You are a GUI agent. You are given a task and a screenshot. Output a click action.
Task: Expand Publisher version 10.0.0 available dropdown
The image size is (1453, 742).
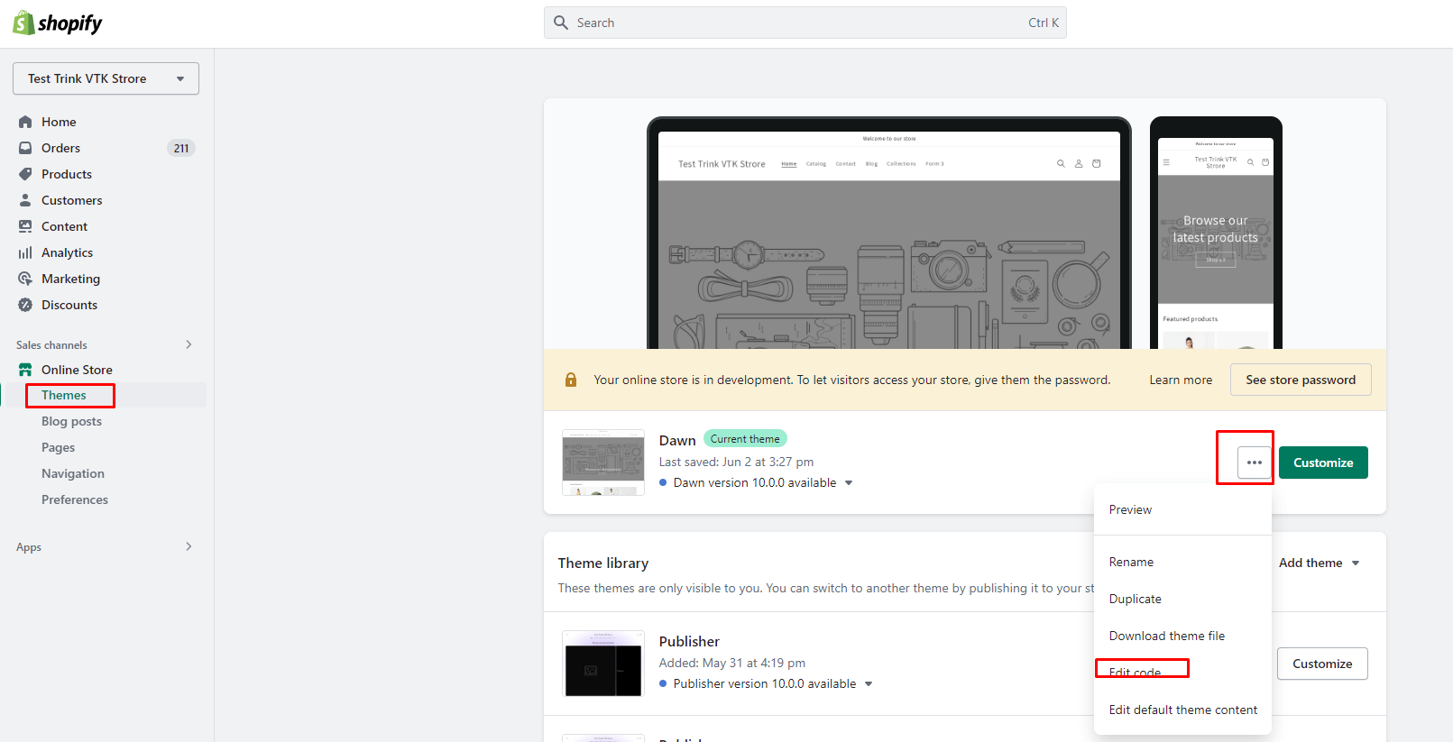pos(869,684)
